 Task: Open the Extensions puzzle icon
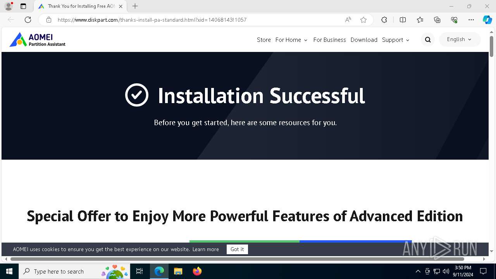384,20
